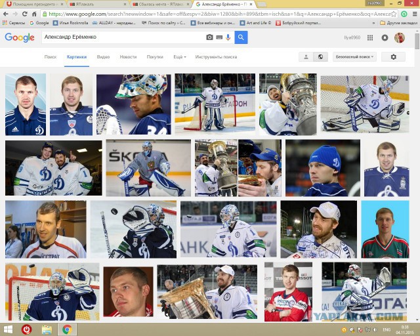Open portrait thumbnail with light-blue background, green-red jersey
The image size is (420, 336).
pyautogui.click(x=385, y=229)
